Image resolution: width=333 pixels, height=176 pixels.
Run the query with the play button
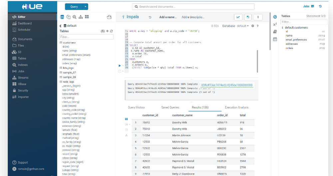120,66
